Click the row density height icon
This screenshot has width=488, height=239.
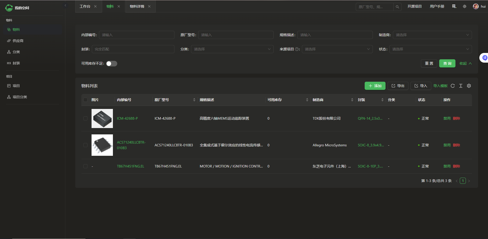[x=461, y=86]
